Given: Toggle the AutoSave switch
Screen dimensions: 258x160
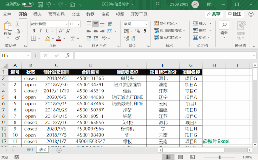Looking at the screenshot, I should click(28, 4).
